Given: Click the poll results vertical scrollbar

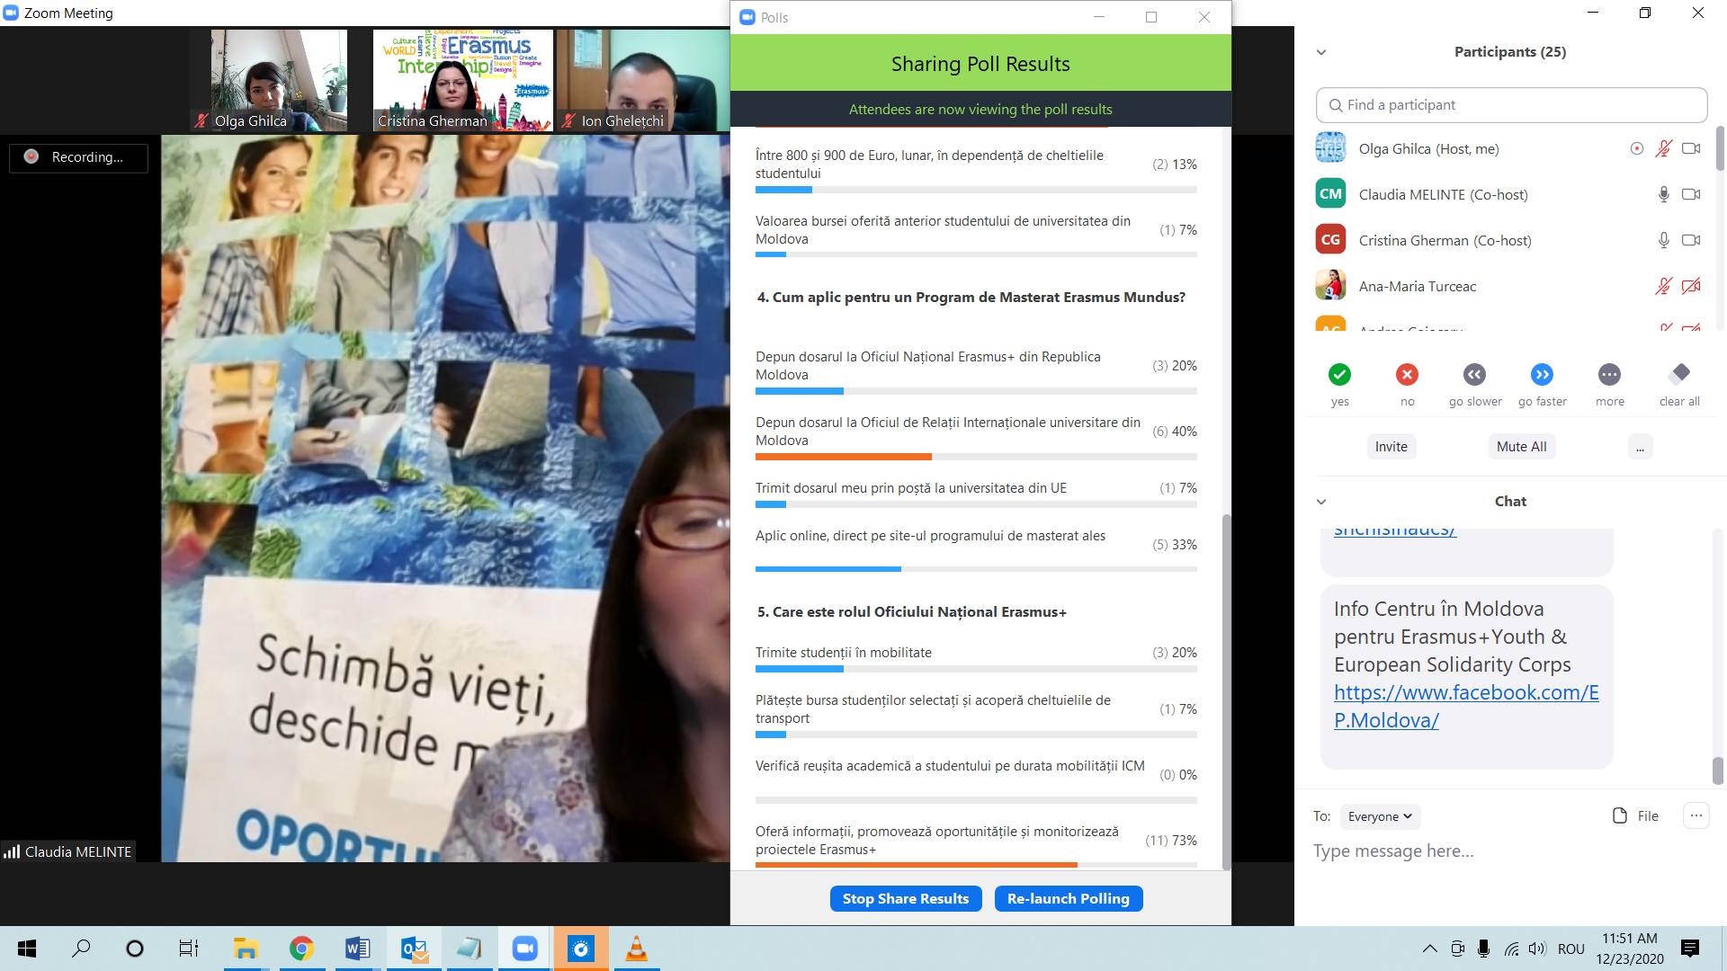Looking at the screenshot, I should [x=1225, y=692].
